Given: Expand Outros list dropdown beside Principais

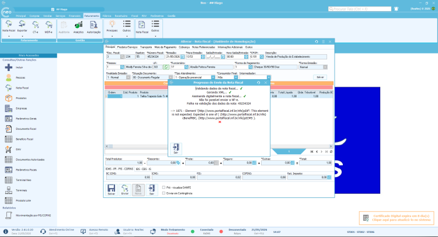Looking at the screenshot, I should [127, 36].
